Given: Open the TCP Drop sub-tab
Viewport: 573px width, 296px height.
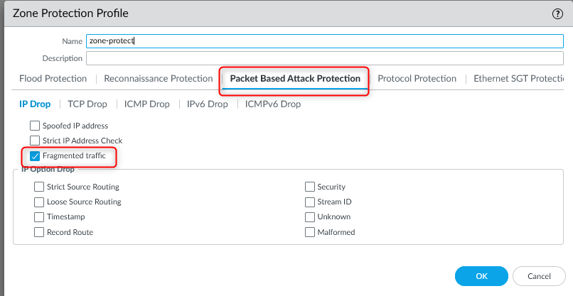Looking at the screenshot, I should click(87, 104).
